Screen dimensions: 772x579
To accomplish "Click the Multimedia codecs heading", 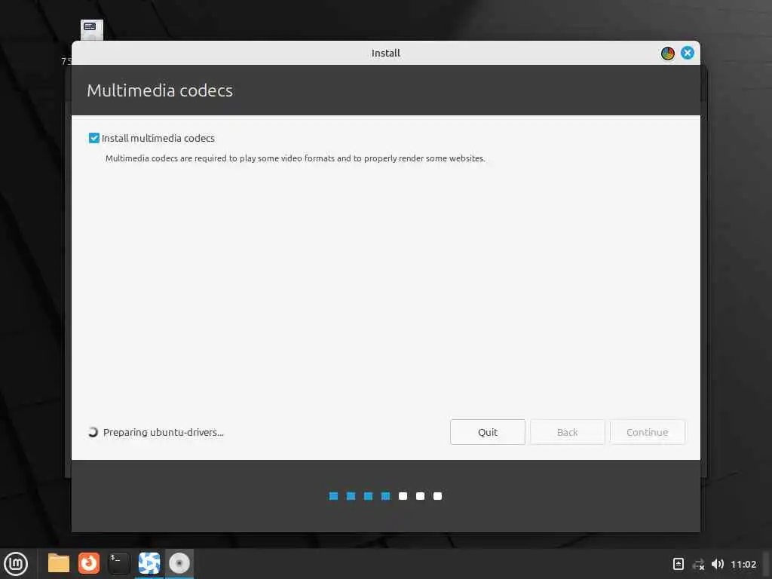I will coord(160,90).
